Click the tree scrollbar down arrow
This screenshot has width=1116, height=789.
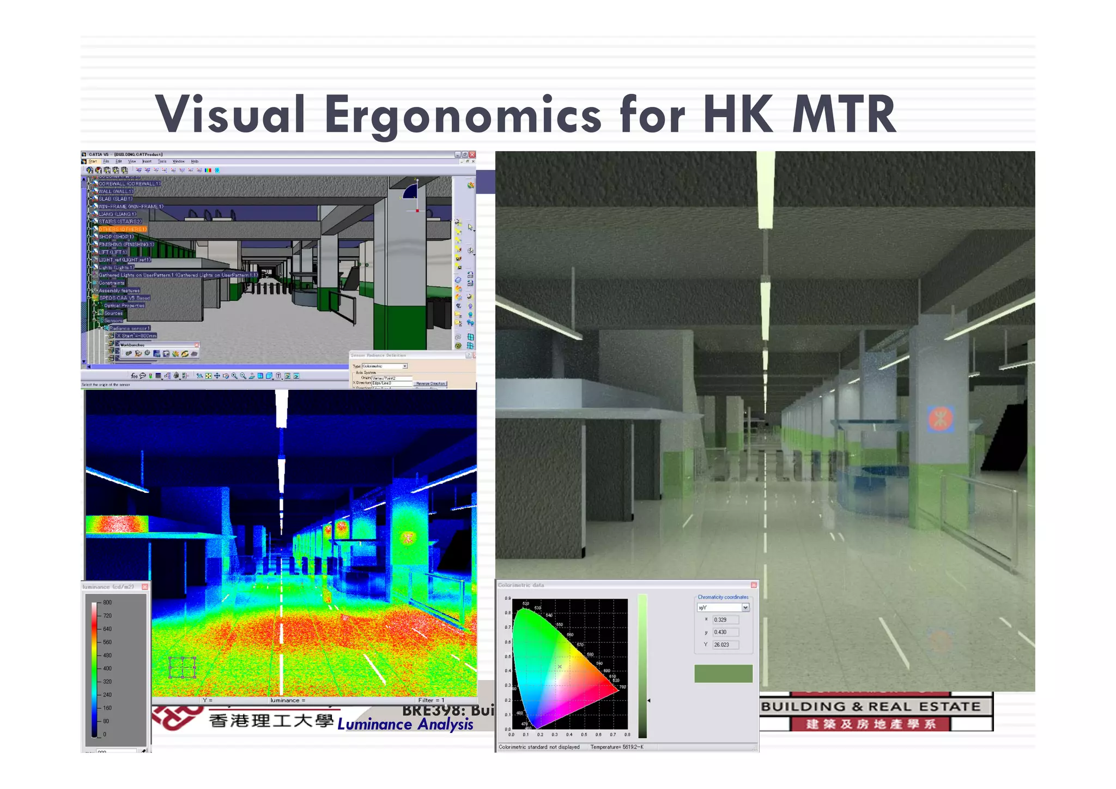tap(83, 362)
